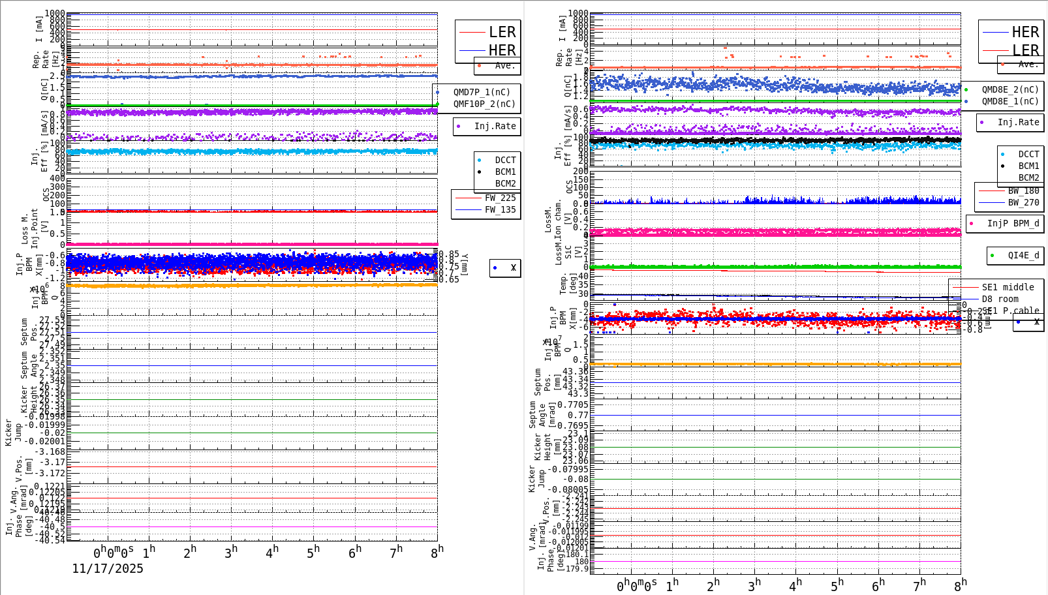Select the QMD8E_1(nC) legend label
Image resolution: width=1048 pixels, height=595 pixels.
tap(1010, 101)
